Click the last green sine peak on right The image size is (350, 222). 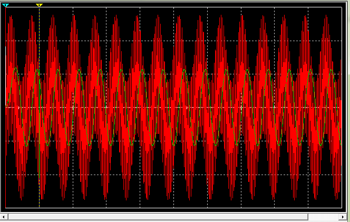coord(331,70)
